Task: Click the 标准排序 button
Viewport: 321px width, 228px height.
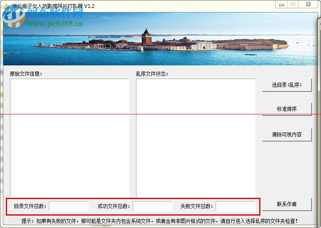Action: [287, 109]
